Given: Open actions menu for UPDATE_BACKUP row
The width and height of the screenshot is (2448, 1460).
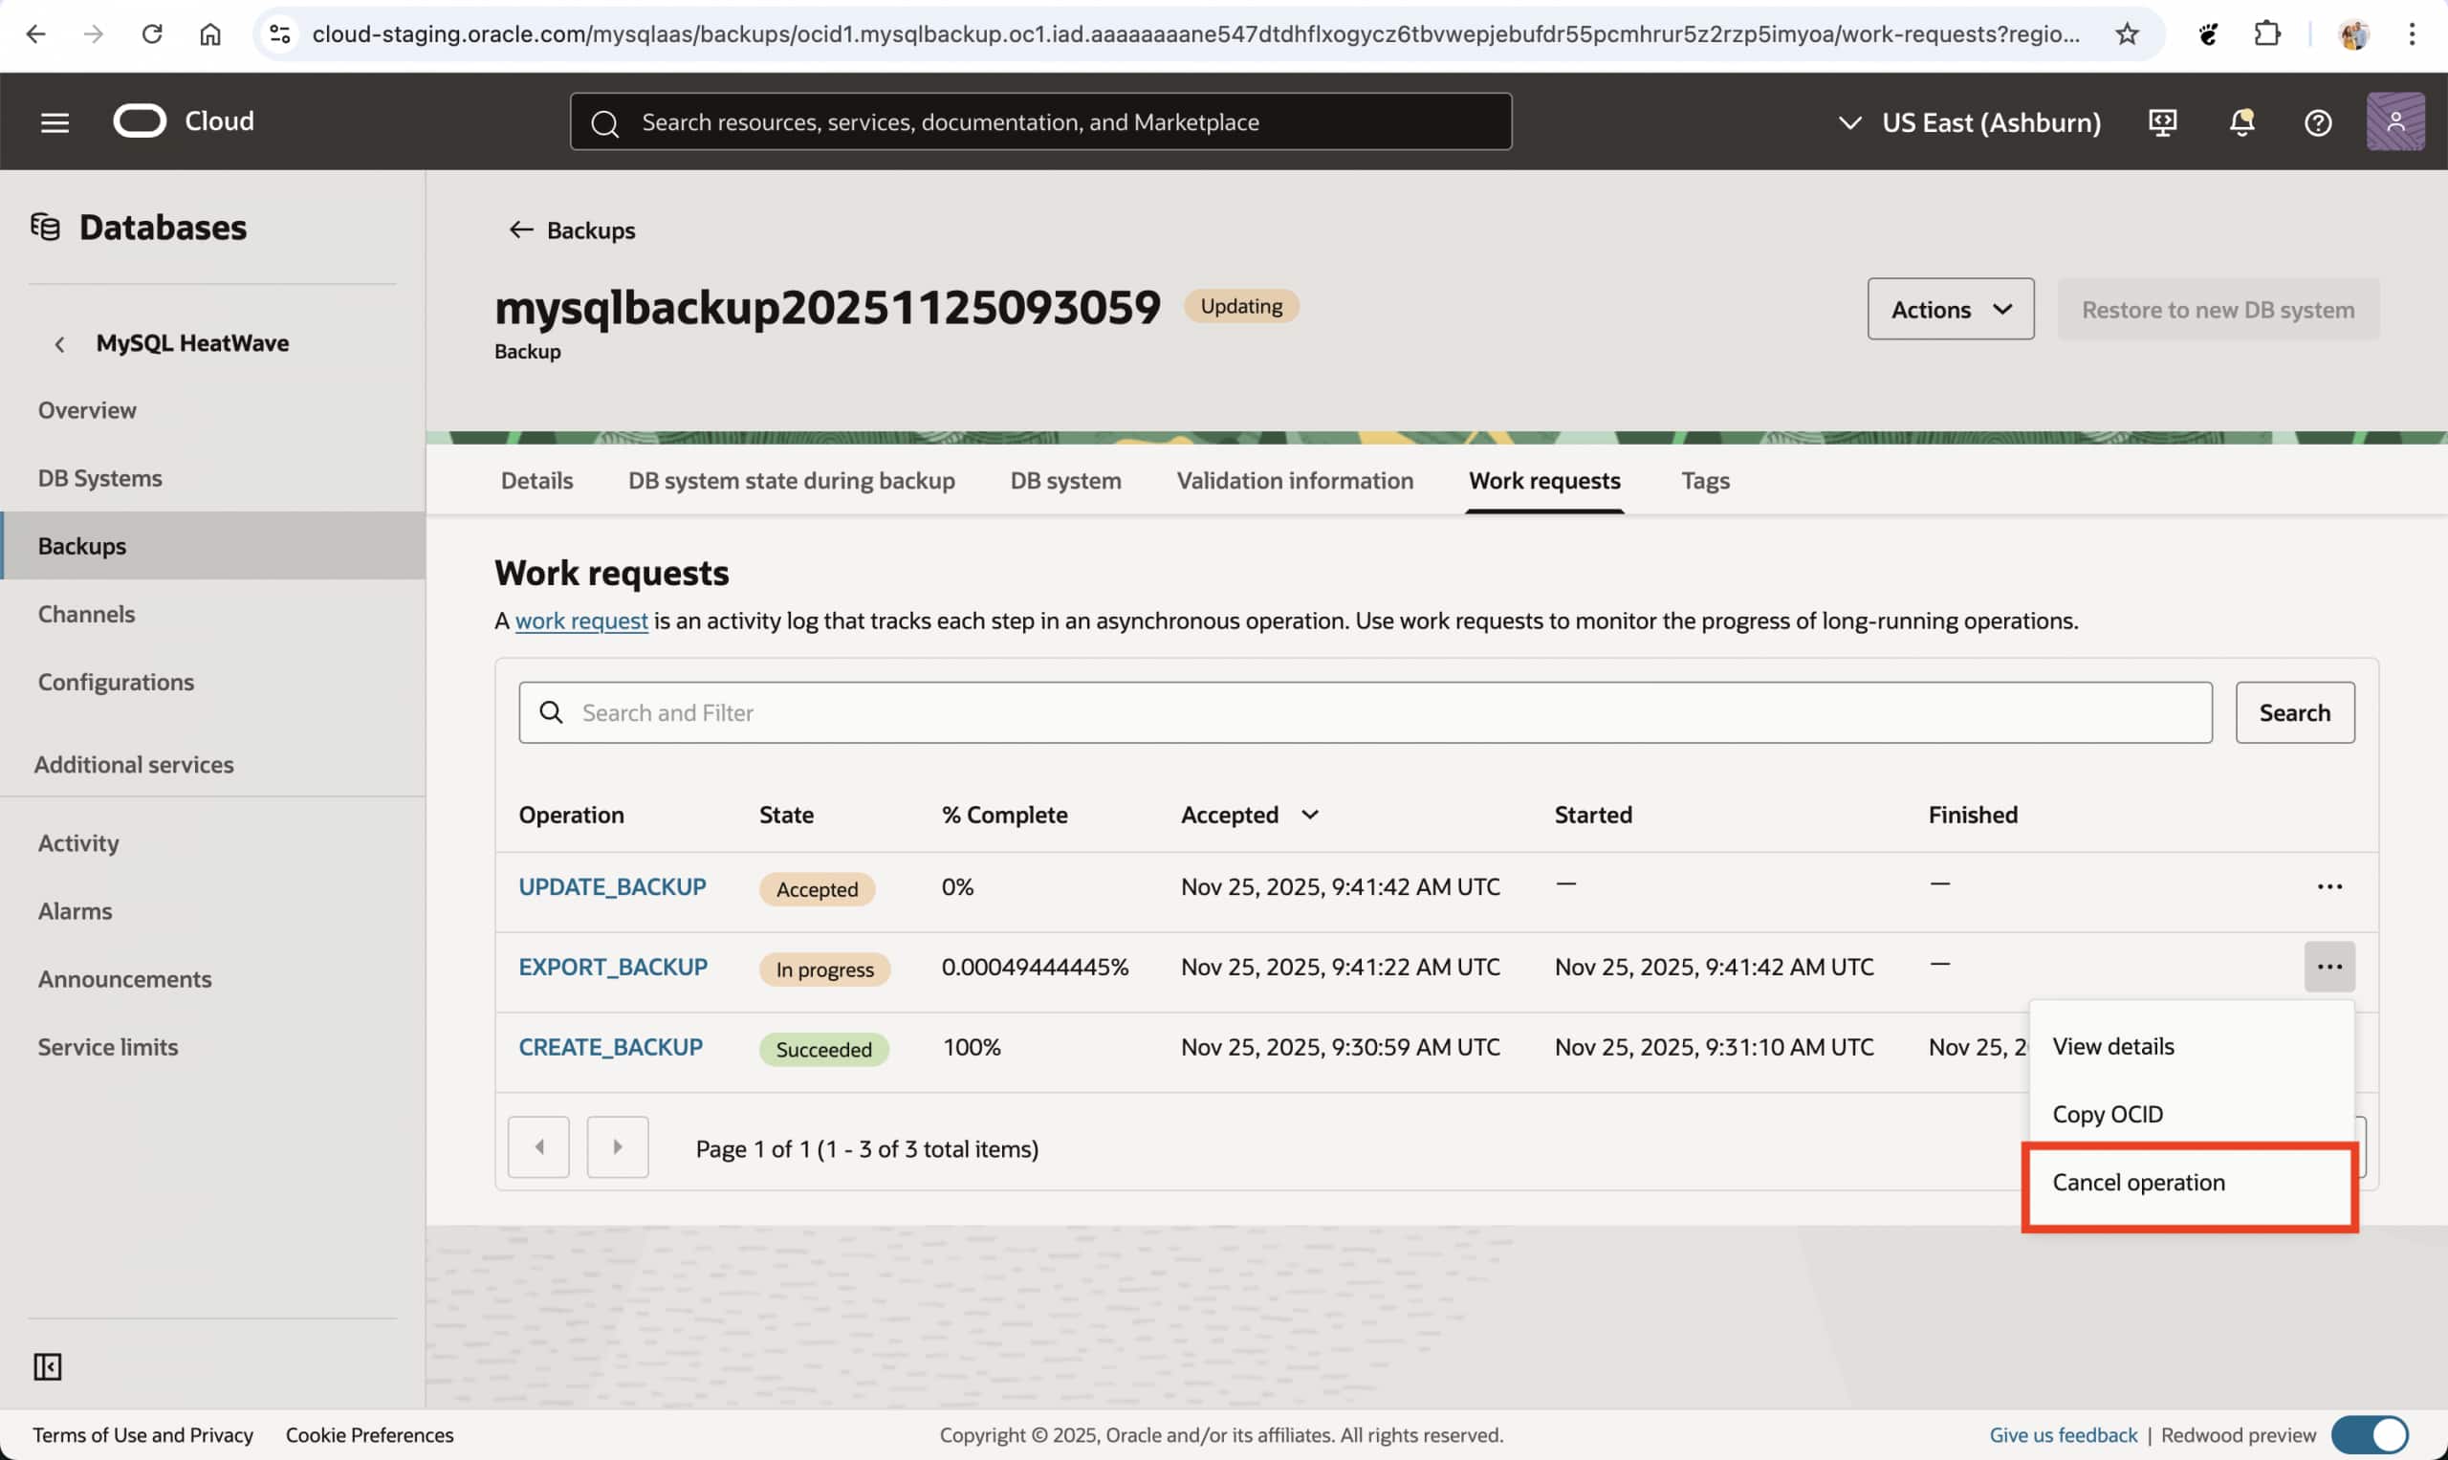Looking at the screenshot, I should pyautogui.click(x=2328, y=886).
